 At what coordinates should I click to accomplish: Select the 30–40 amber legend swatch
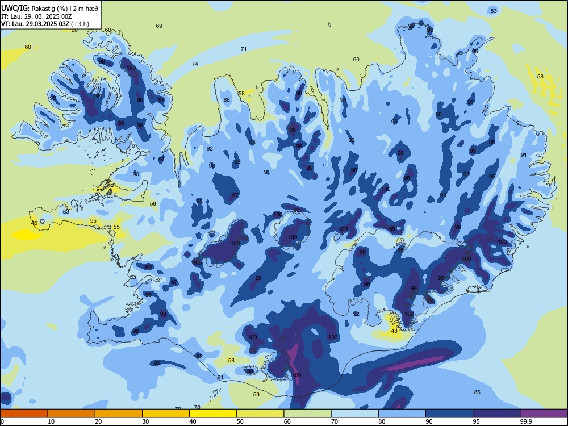166,414
